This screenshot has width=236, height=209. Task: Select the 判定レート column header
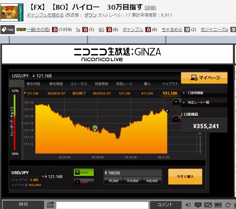[x=124, y=84]
